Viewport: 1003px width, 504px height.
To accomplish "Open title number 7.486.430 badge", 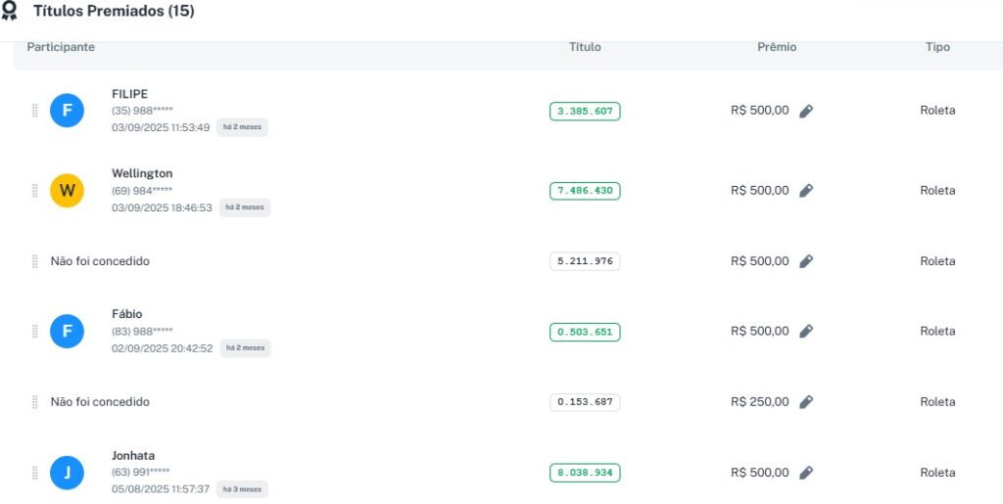I will click(x=585, y=191).
